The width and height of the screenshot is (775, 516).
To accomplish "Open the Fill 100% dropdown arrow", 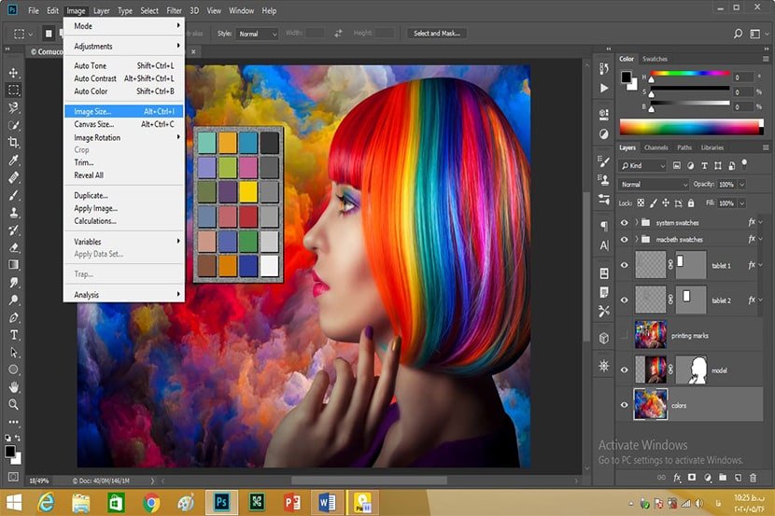I will 741,202.
